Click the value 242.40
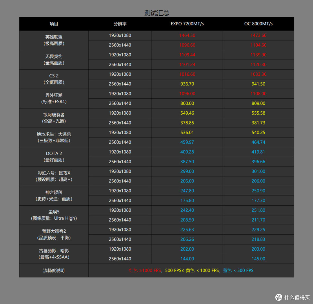This screenshot has width=313, height=304. click(187, 210)
